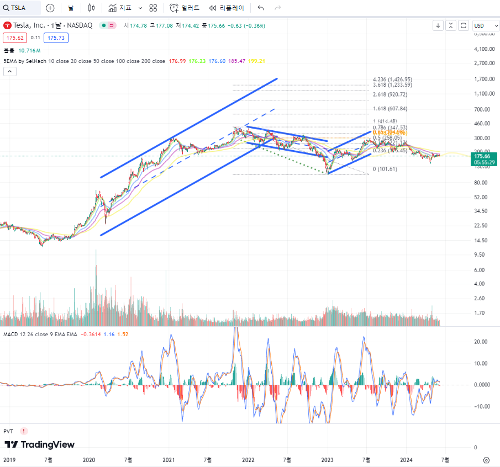Image resolution: width=500 pixels, height=467 pixels.
Task: Click the blue 175.73 buy button
Action: point(56,38)
